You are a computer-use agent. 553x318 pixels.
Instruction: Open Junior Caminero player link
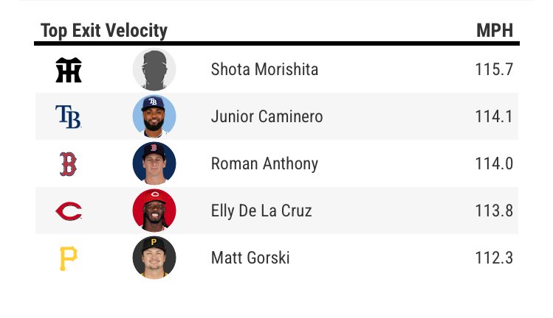267,117
